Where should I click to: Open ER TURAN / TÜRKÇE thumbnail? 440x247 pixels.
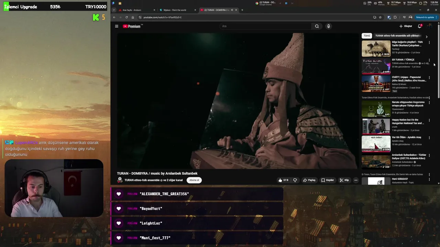376,66
